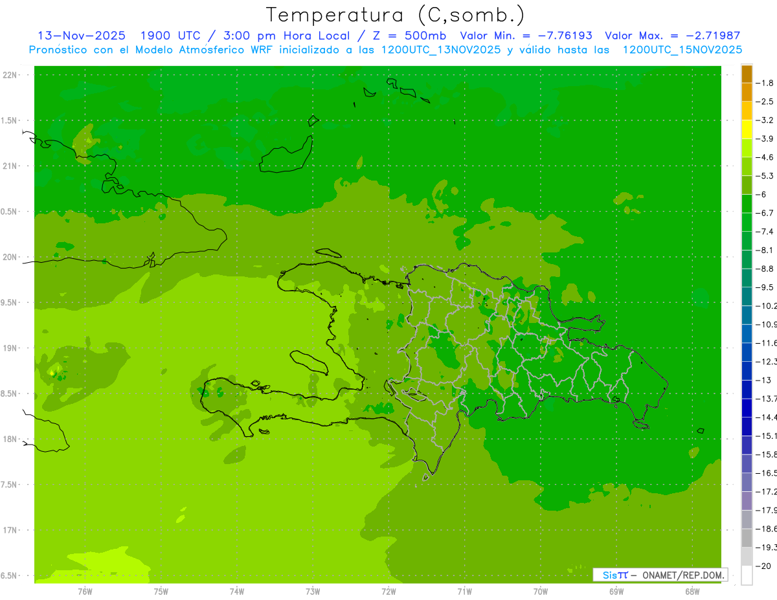Image resolution: width=777 pixels, height=600 pixels.
Task: Click the '71W' longitude label
Action: 464,592
